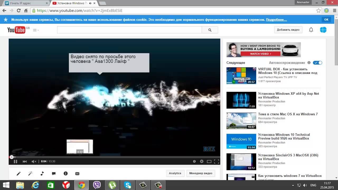Viewport: 338px width, 190px height.
Task: Click the YouTube search magnifier button
Action: (210, 30)
